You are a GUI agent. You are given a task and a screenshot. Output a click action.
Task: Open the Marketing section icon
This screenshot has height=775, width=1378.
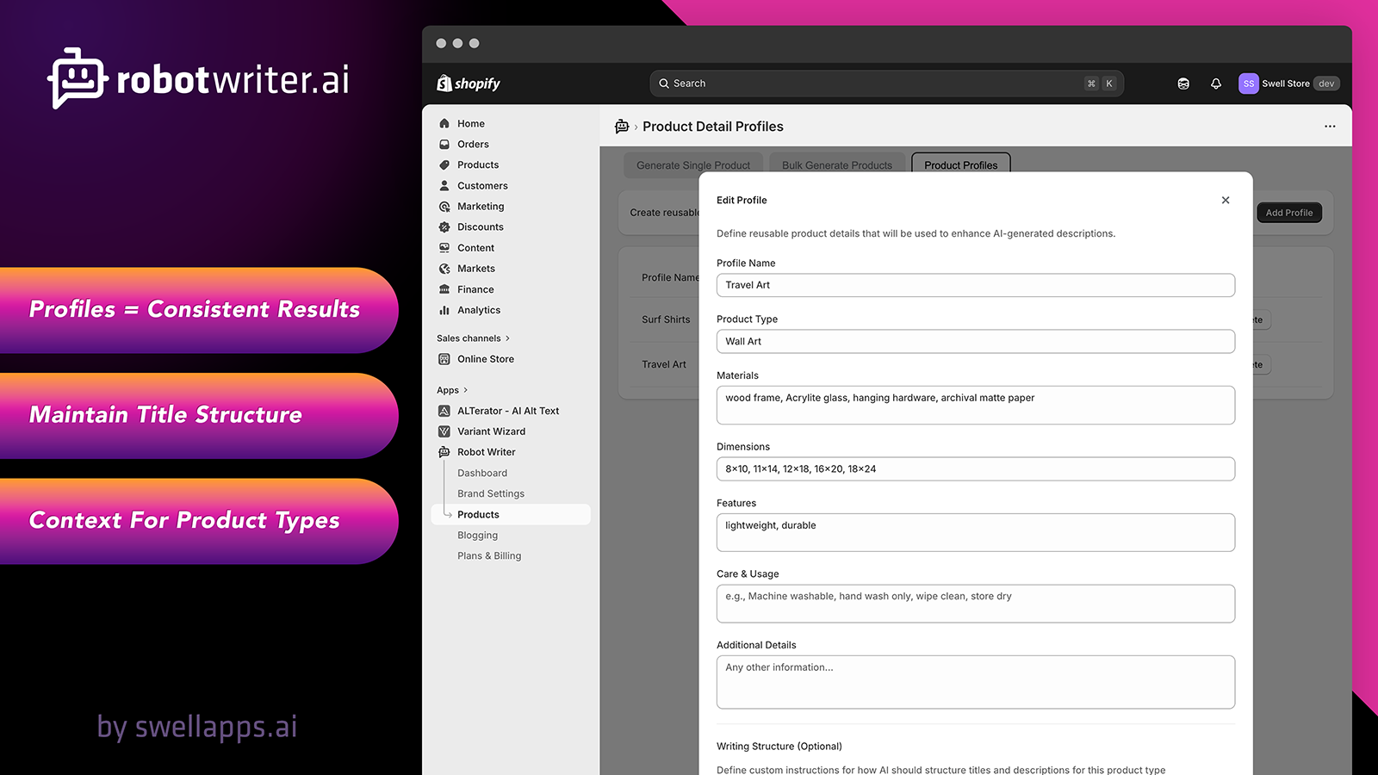pos(444,206)
